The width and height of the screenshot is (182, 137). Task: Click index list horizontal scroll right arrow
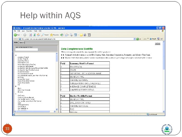coord(55,111)
